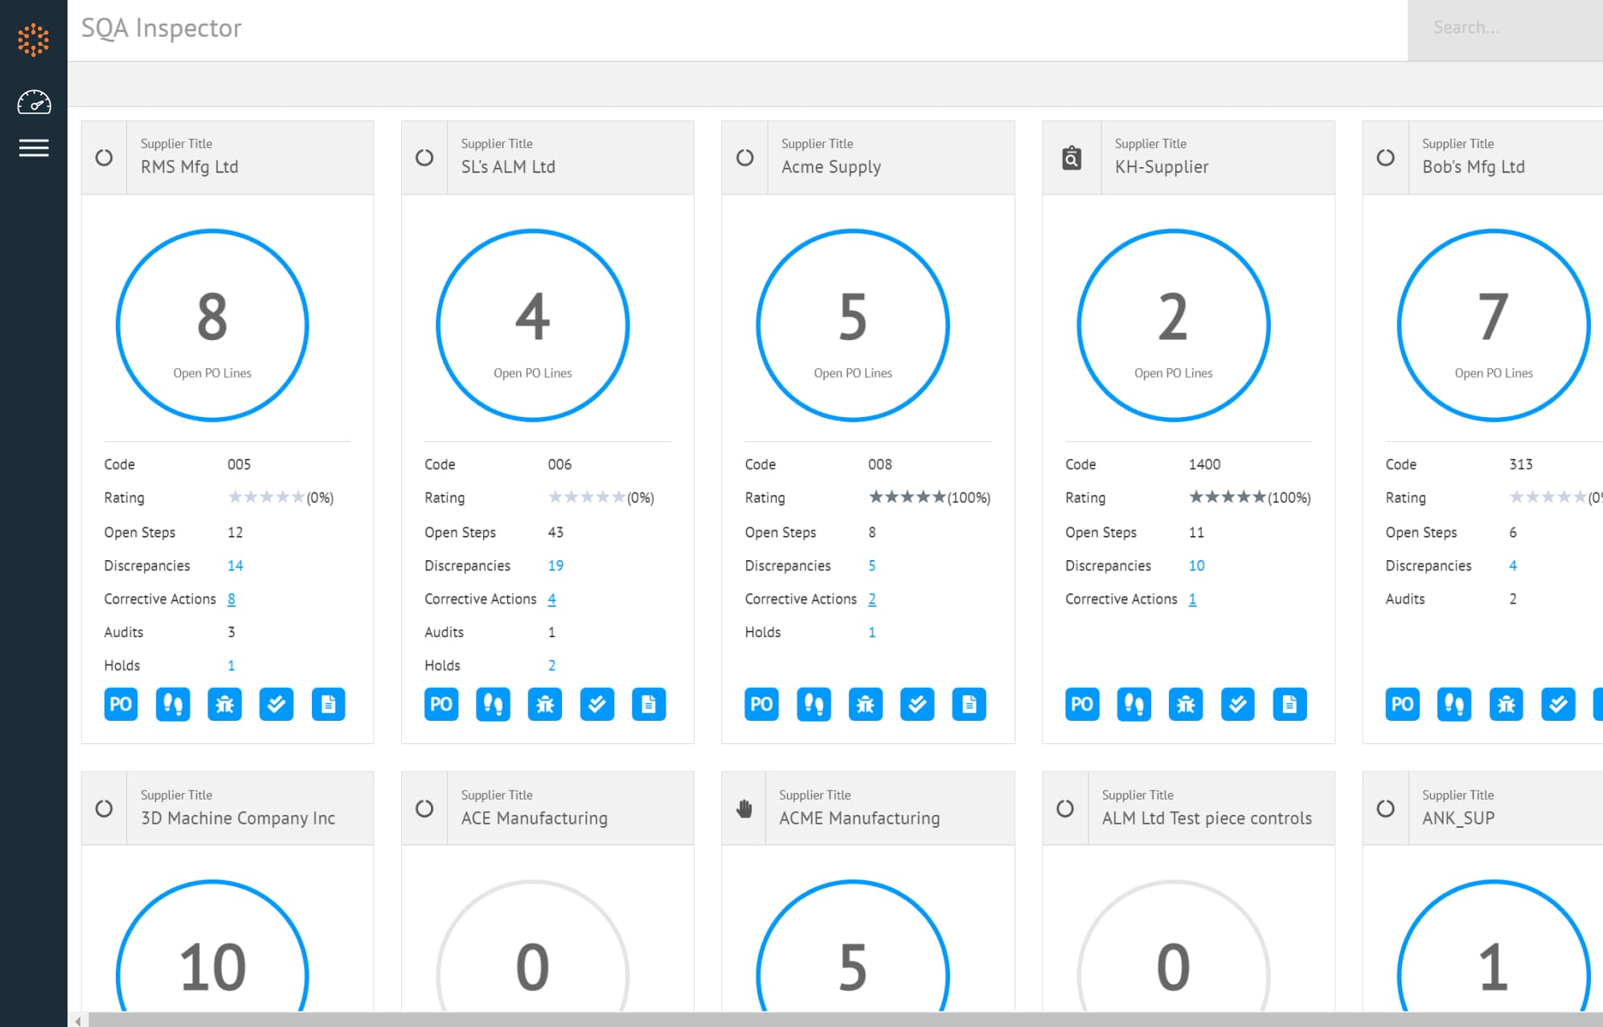
Task: Open the 14 Discrepancies link for RMS Mfg Ltd
Action: pos(235,565)
